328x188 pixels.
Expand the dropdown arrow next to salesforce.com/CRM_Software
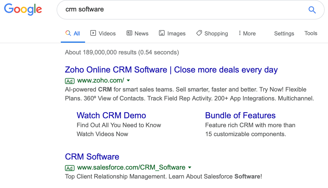click(x=190, y=168)
